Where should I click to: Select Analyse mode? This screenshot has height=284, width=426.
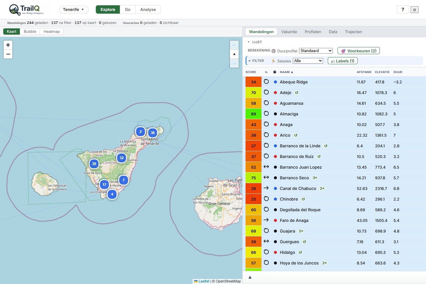[x=148, y=9]
